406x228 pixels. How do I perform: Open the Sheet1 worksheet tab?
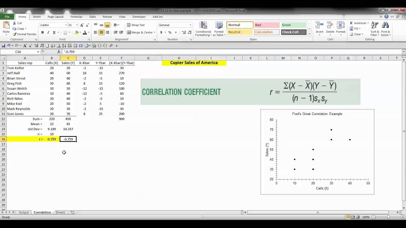coord(60,212)
